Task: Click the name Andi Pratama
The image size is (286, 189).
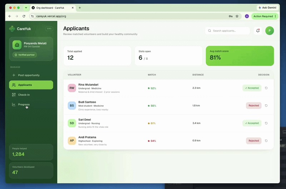Action: [87, 137]
